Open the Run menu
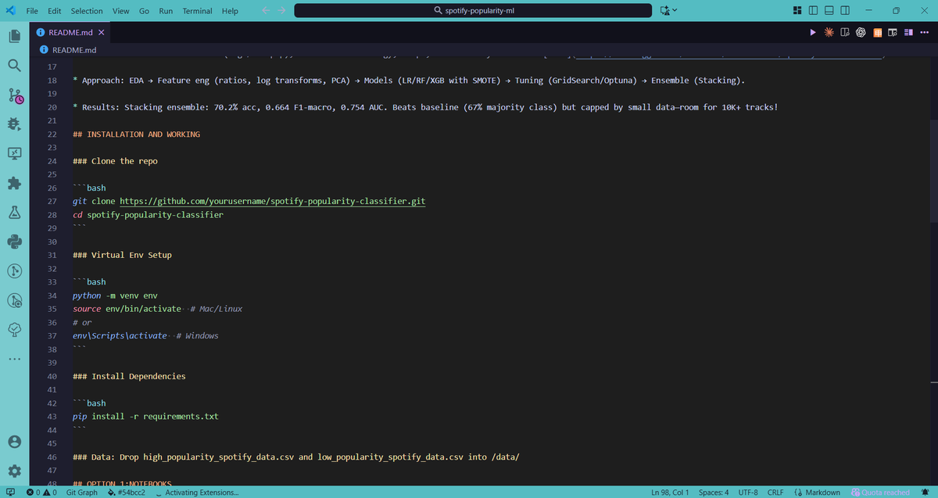The height and width of the screenshot is (498, 938). [x=166, y=11]
